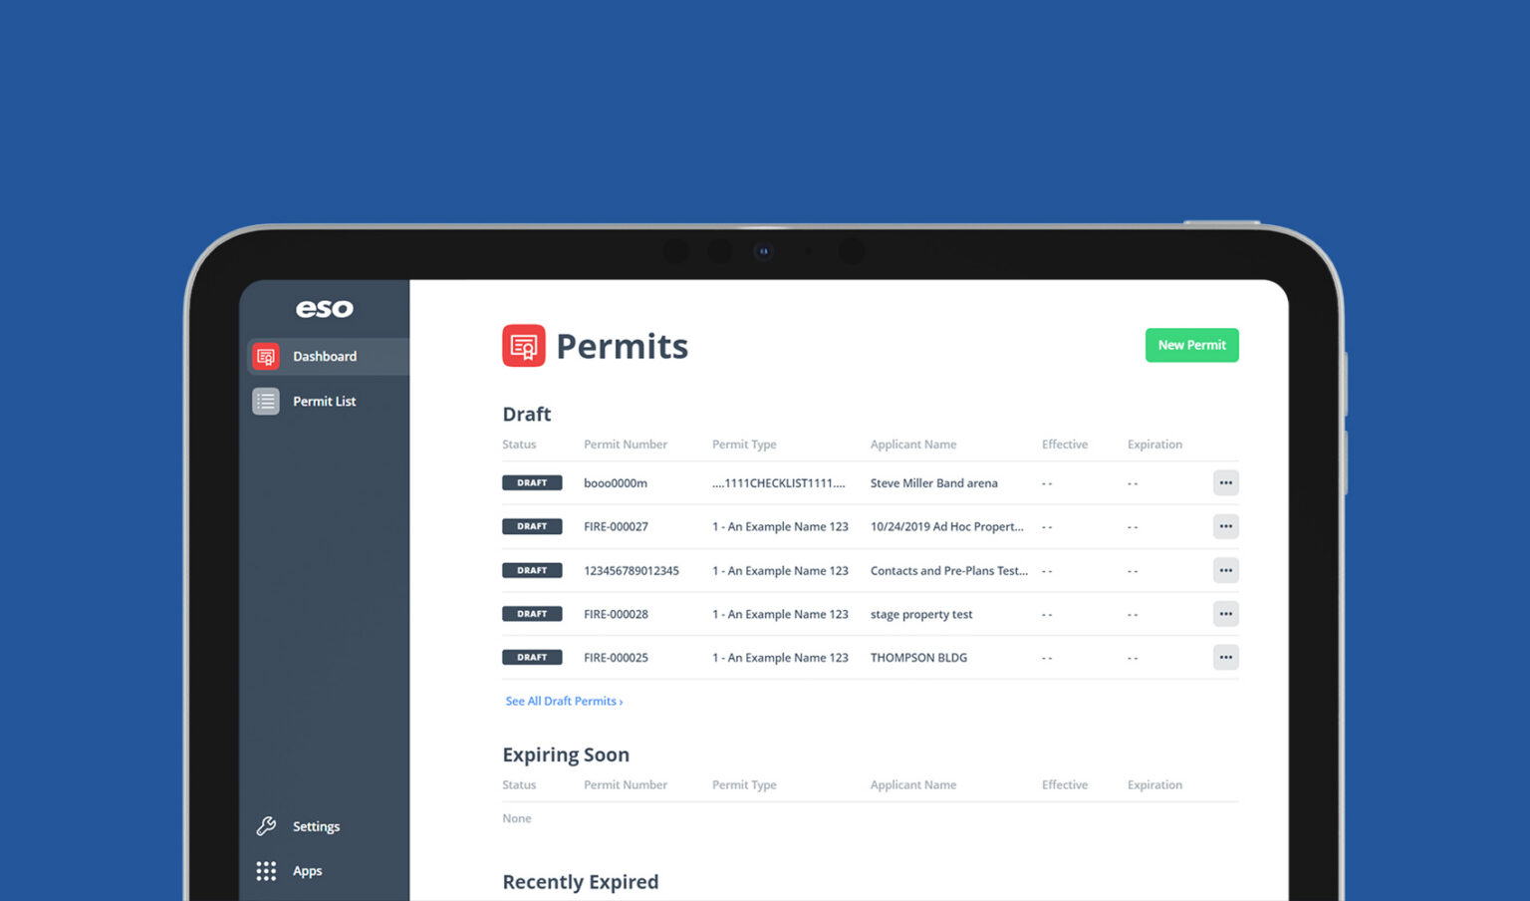The height and width of the screenshot is (901, 1530).
Task: Click permit number booo0000m
Action: pos(616,483)
